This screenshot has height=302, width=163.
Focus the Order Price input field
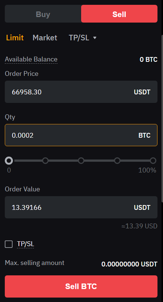(x=81, y=92)
